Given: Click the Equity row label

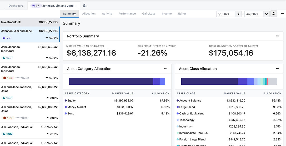Looking at the screenshot, I should point(71,100).
